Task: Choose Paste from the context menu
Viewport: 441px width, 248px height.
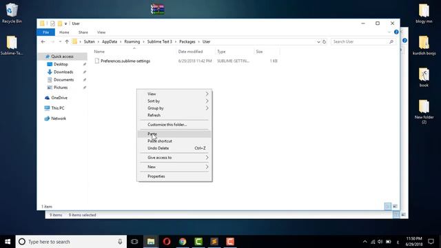Action: (x=174, y=134)
